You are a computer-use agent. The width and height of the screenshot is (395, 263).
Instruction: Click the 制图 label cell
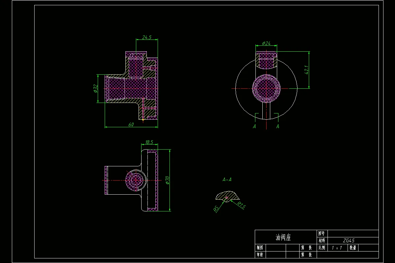coord(260,248)
